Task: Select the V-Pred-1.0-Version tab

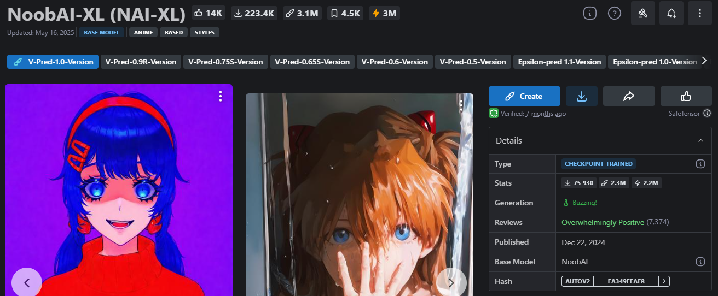Action: pos(53,62)
